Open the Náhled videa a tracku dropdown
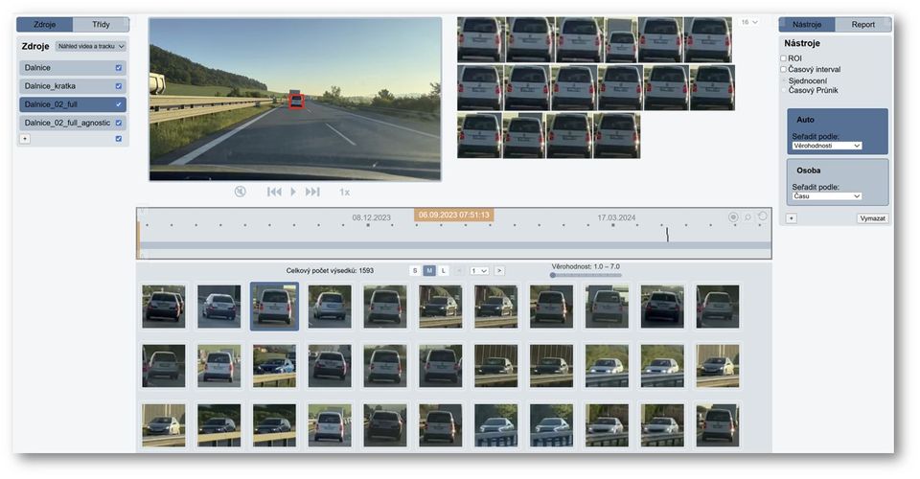Viewport: 920px width, 479px height. 91,46
